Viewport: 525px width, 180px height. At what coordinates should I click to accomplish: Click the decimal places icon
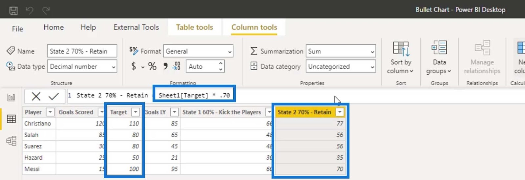coord(176,66)
